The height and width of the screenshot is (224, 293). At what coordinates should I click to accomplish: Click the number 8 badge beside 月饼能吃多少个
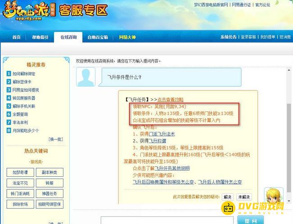pyautogui.click(x=9, y=130)
